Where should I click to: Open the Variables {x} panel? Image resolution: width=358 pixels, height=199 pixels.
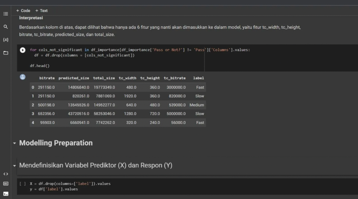click(x=6, y=40)
